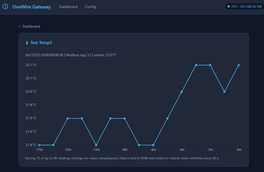Click the -2m x-axis label
Viewport: 264px width, 172px height.
[x=210, y=150]
